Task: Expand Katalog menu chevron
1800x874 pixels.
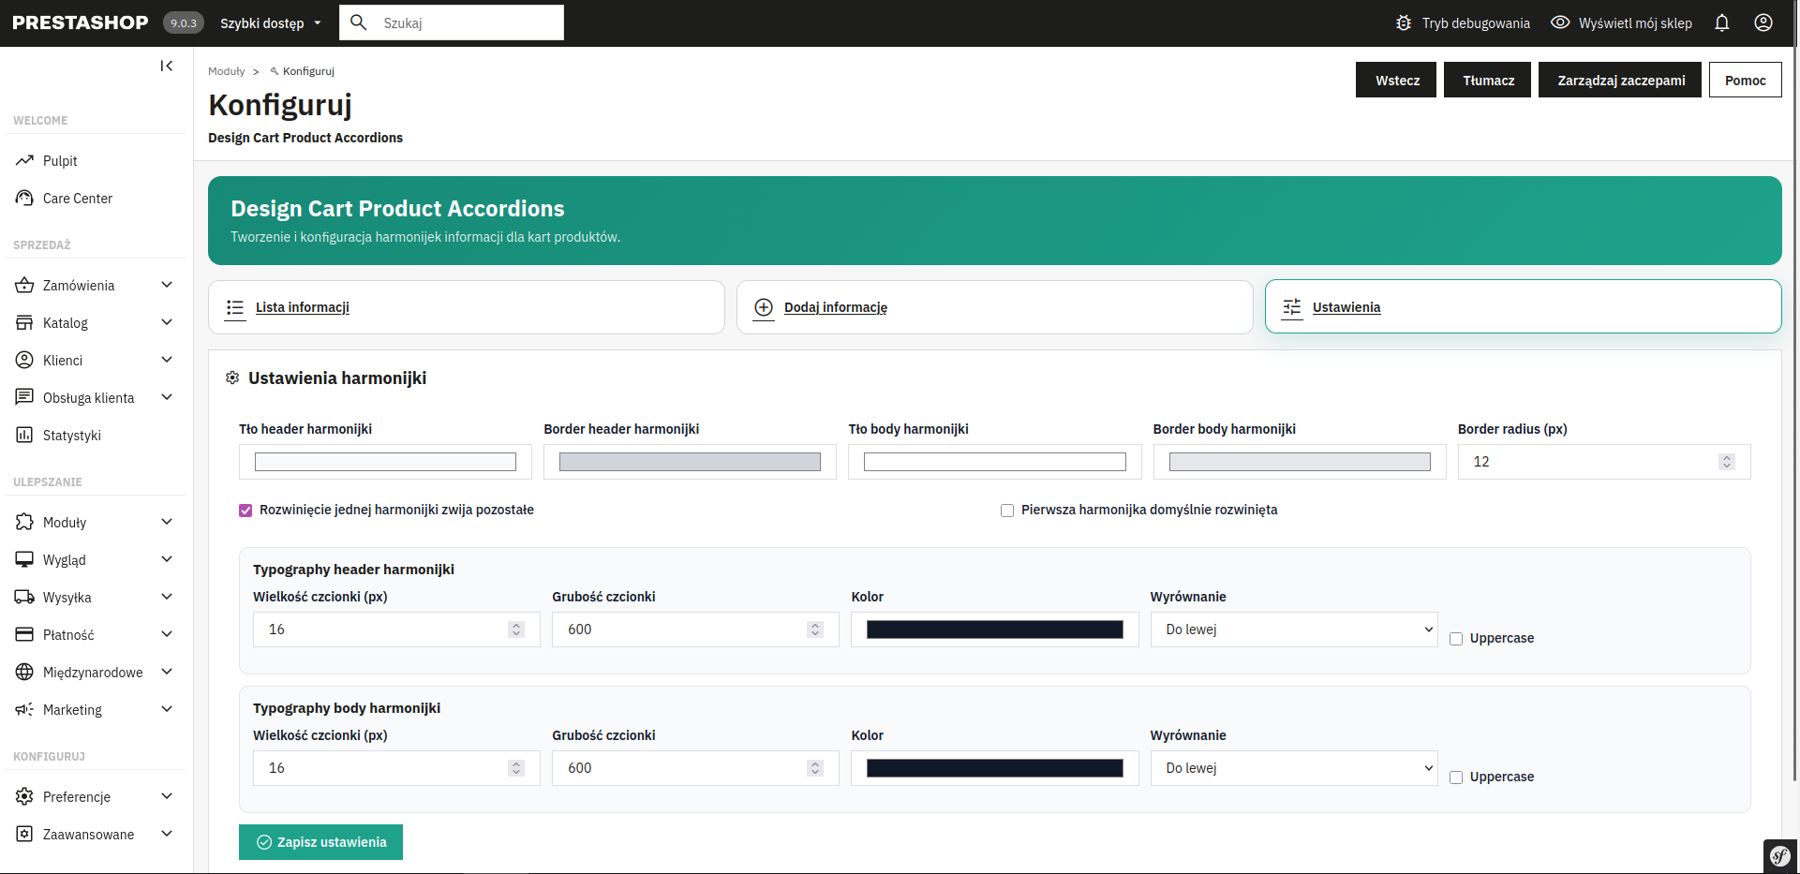Action: click(167, 322)
